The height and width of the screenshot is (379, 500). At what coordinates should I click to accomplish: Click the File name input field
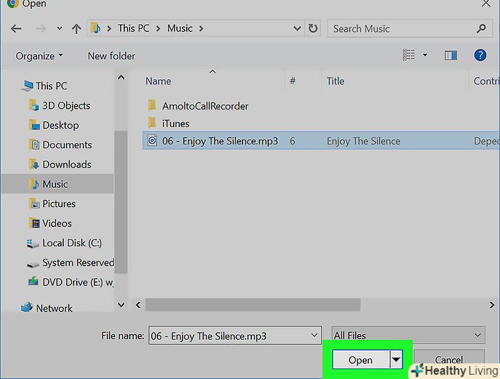tap(235, 336)
